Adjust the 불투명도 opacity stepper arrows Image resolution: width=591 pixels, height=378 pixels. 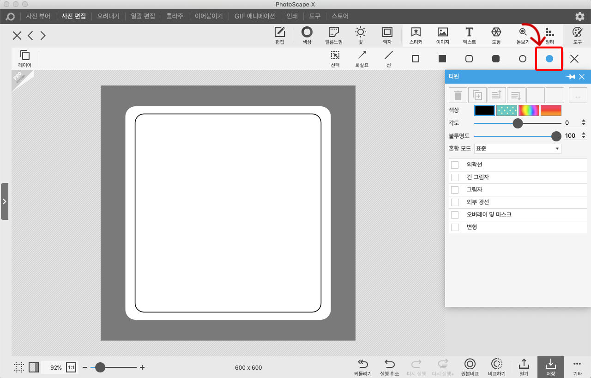coord(584,136)
